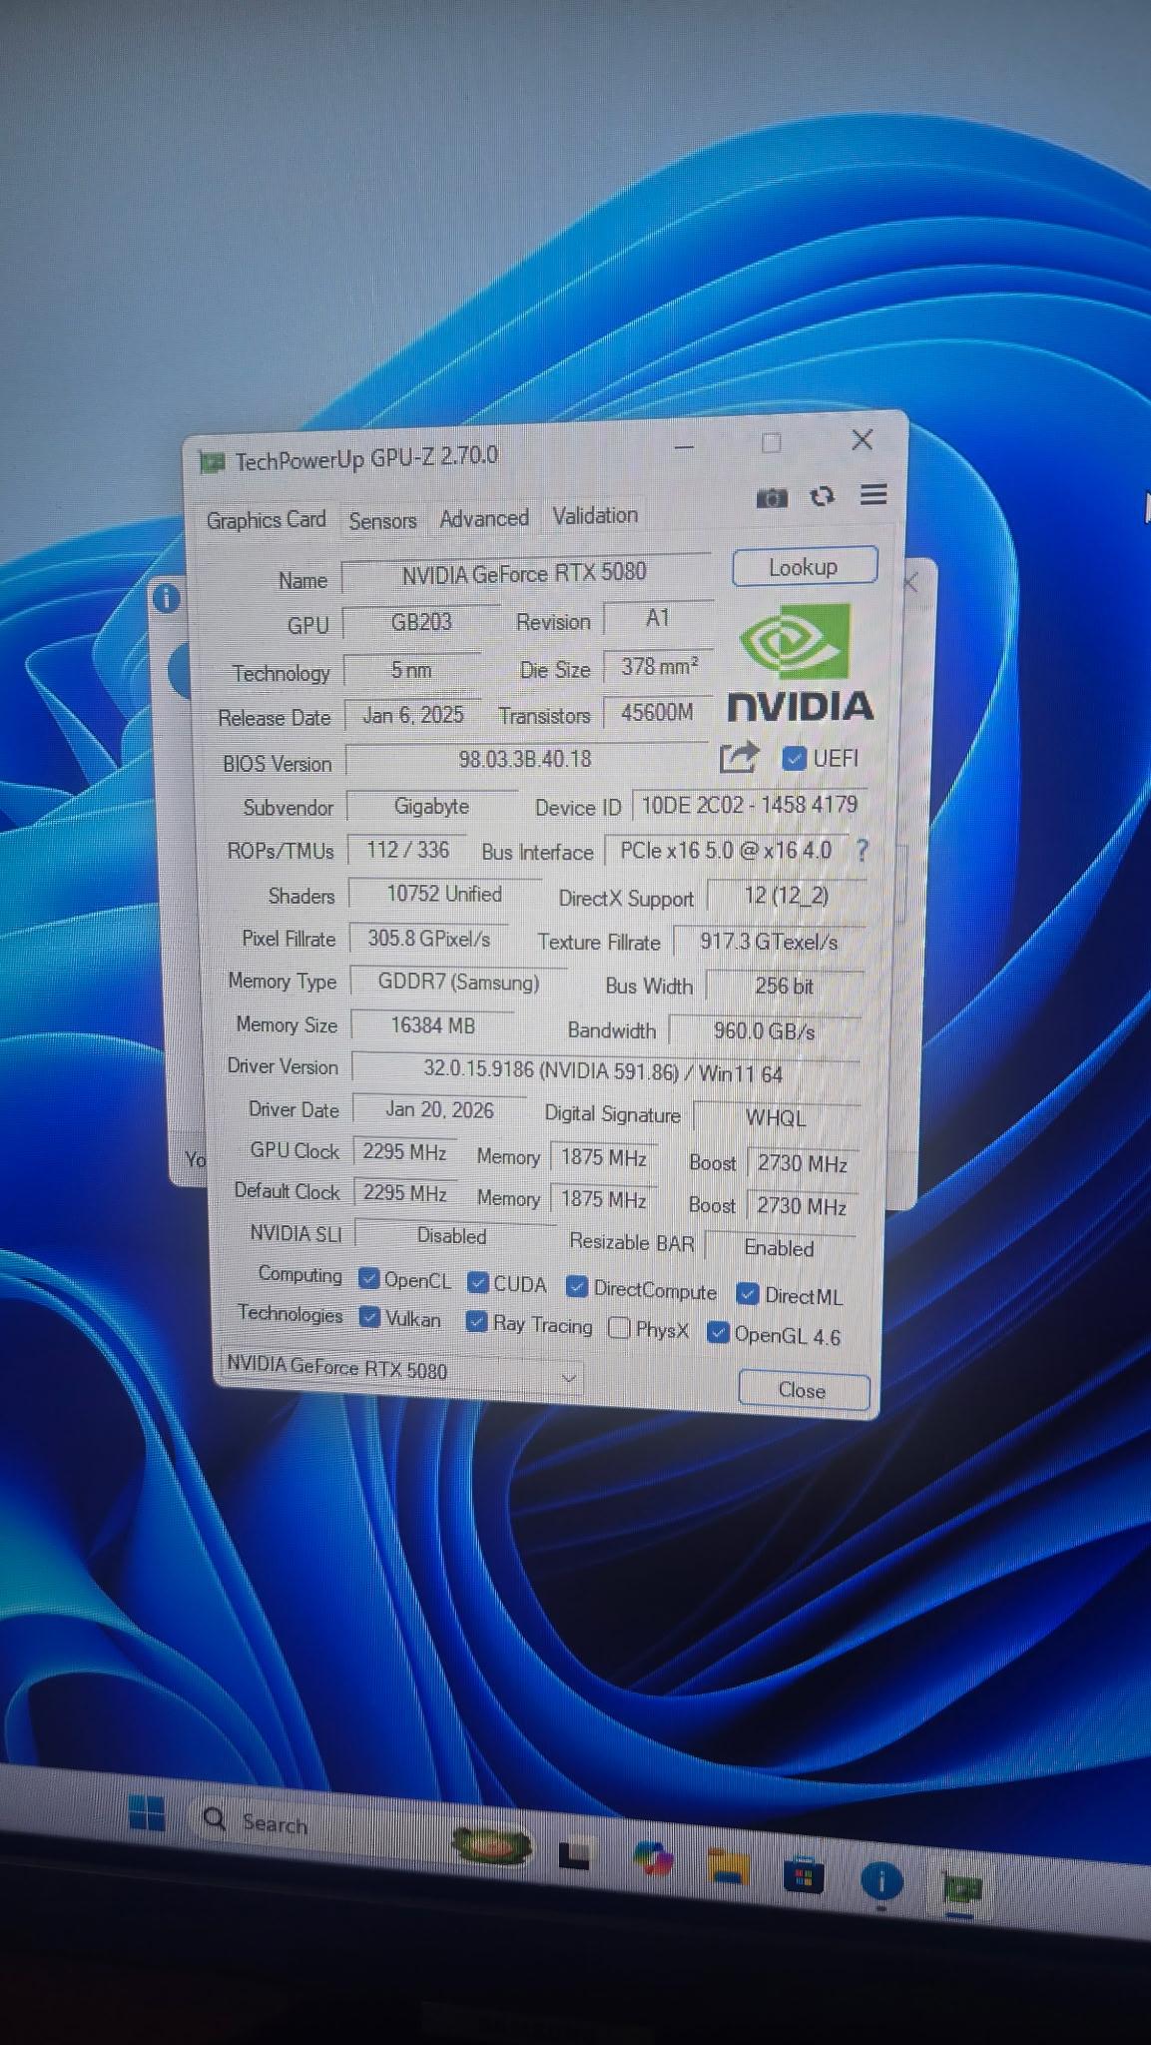Screen dimensions: 1151x2045
Task: Click the Revision value A1
Action: [x=658, y=619]
